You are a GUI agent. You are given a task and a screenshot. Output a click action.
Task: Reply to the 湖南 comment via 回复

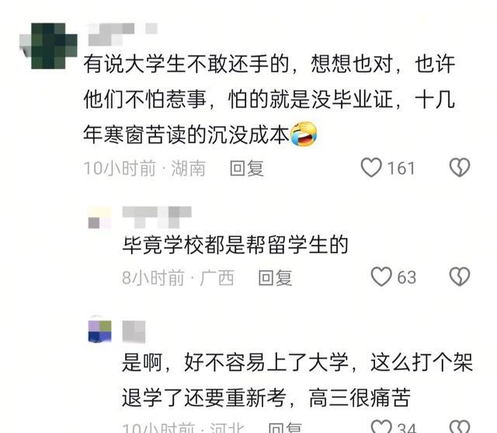tap(247, 168)
